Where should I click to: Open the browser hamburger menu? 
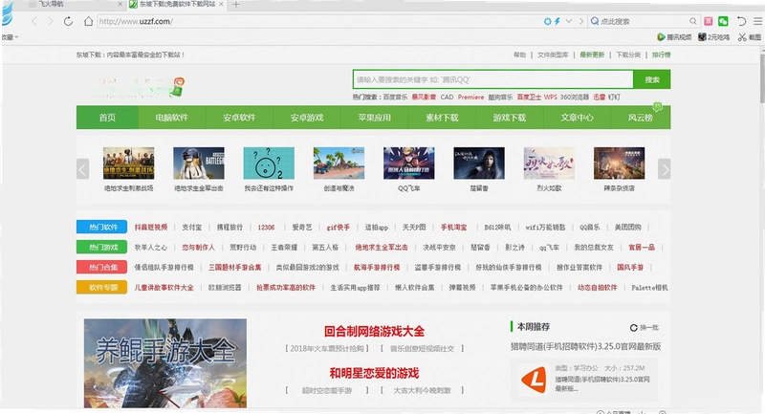pyautogui.click(x=757, y=21)
